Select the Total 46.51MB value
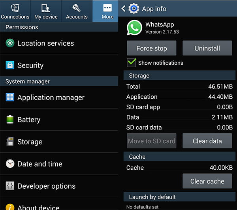Screen dimensions: 237x210 tap(220, 86)
